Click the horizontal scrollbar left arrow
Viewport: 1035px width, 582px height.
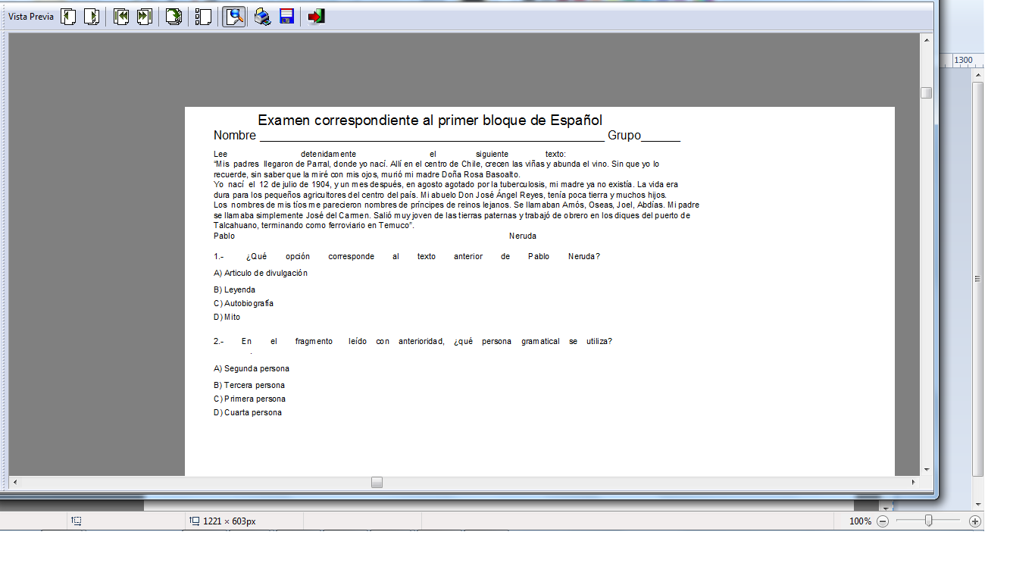[x=14, y=482]
